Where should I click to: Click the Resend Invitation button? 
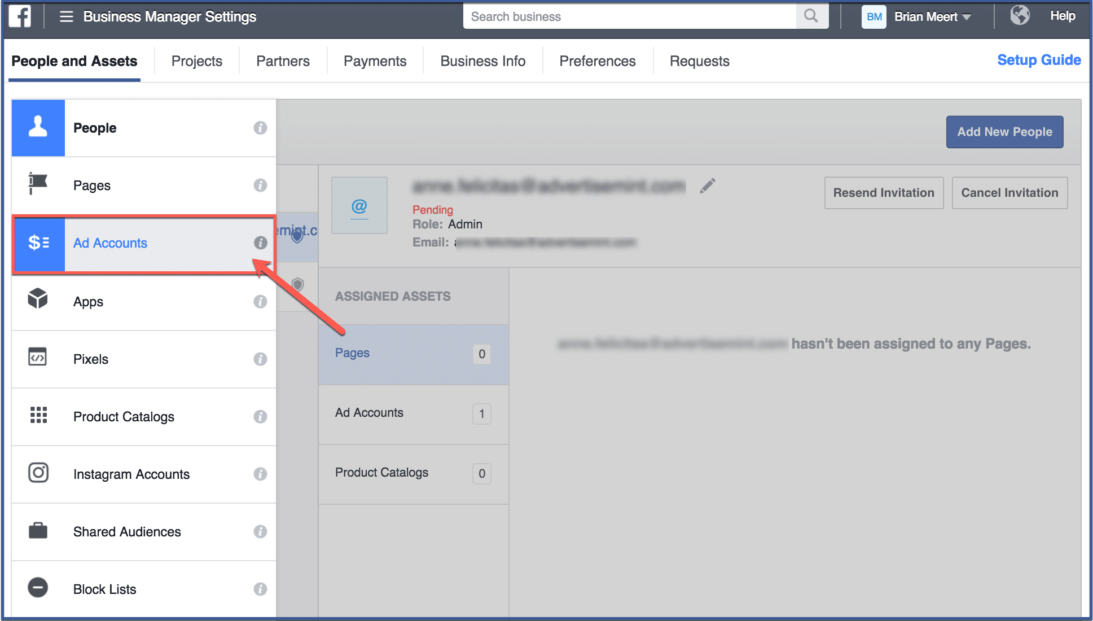point(884,193)
